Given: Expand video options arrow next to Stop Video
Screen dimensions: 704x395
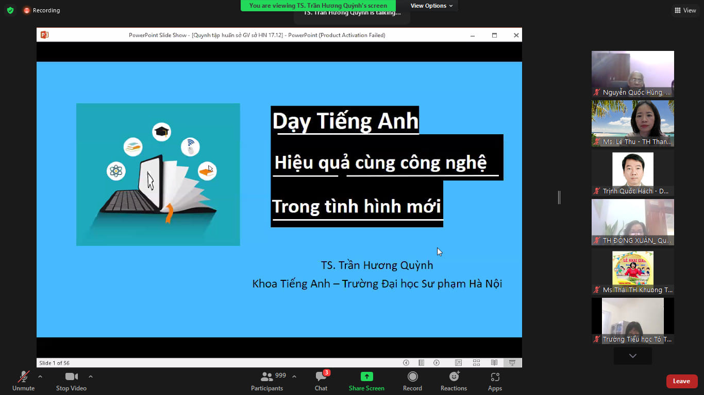Looking at the screenshot, I should click(x=91, y=376).
